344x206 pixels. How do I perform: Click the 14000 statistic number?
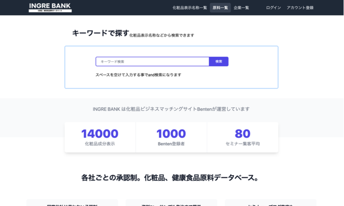pos(100,134)
